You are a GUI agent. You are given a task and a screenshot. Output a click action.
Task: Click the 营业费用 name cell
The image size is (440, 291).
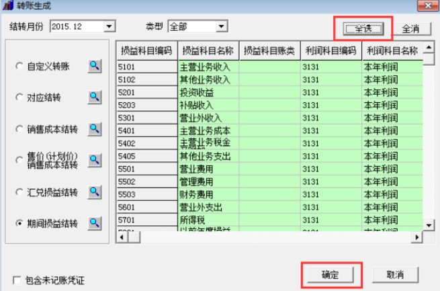208,169
